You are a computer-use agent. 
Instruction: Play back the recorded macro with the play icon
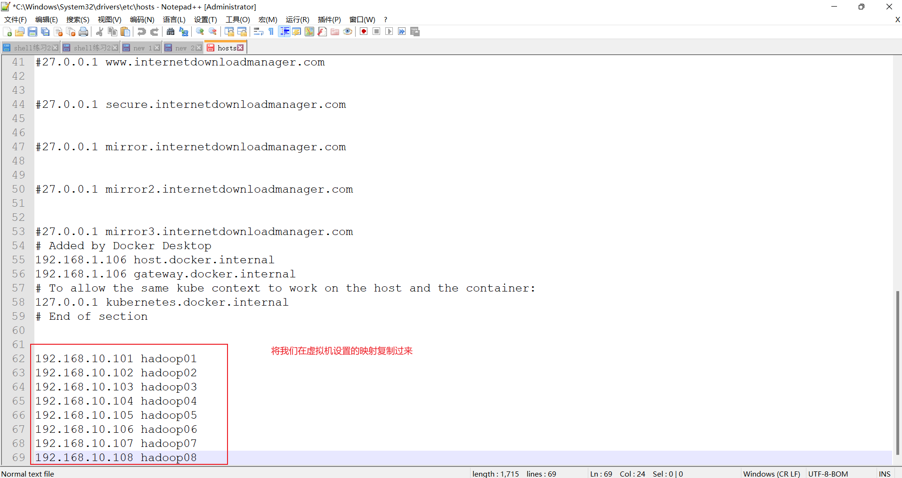(389, 32)
